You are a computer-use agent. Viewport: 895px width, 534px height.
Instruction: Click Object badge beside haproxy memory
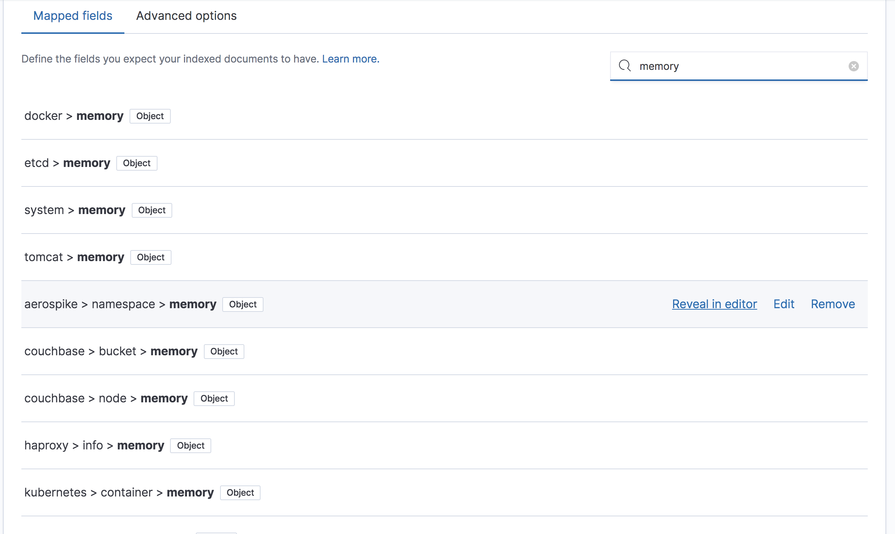click(x=190, y=446)
